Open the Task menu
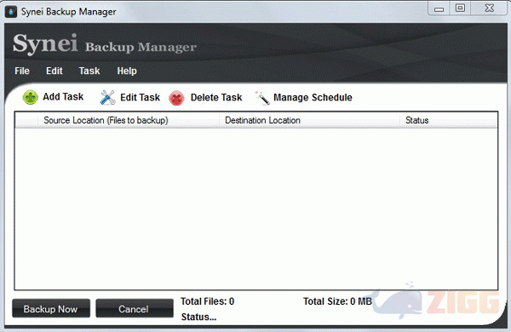 coord(89,71)
